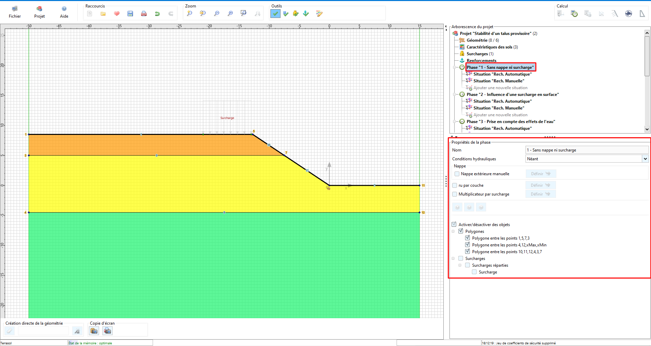The width and height of the screenshot is (651, 346).
Task: Open the Fichier menu
Action: tap(15, 12)
